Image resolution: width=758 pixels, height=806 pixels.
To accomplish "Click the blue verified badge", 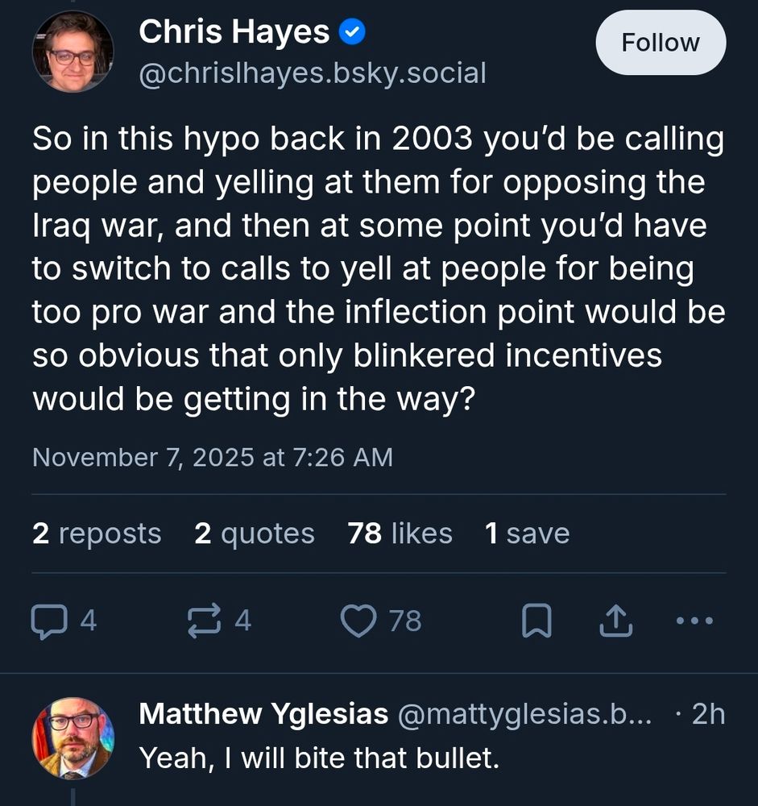I will point(352,33).
